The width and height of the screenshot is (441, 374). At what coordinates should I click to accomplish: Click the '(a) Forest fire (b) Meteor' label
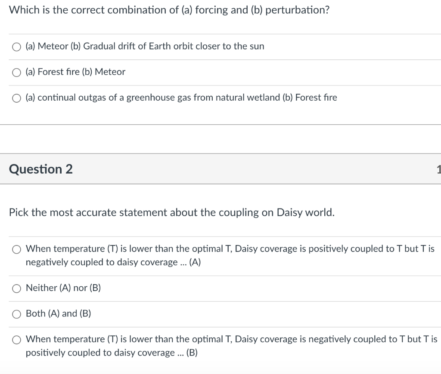[x=75, y=72]
